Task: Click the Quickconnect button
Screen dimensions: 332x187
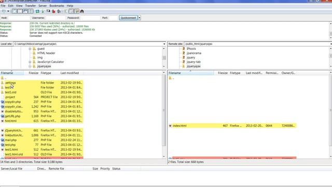Action: click(x=128, y=18)
